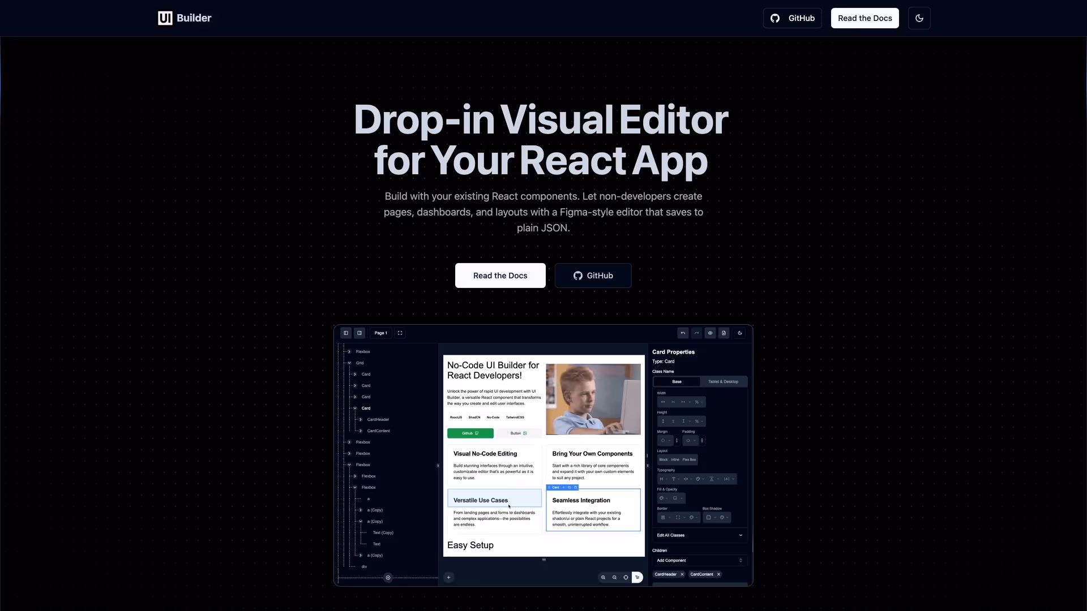Switch to the Tablet & Desktop tab
This screenshot has width=1087, height=611.
coord(723,381)
